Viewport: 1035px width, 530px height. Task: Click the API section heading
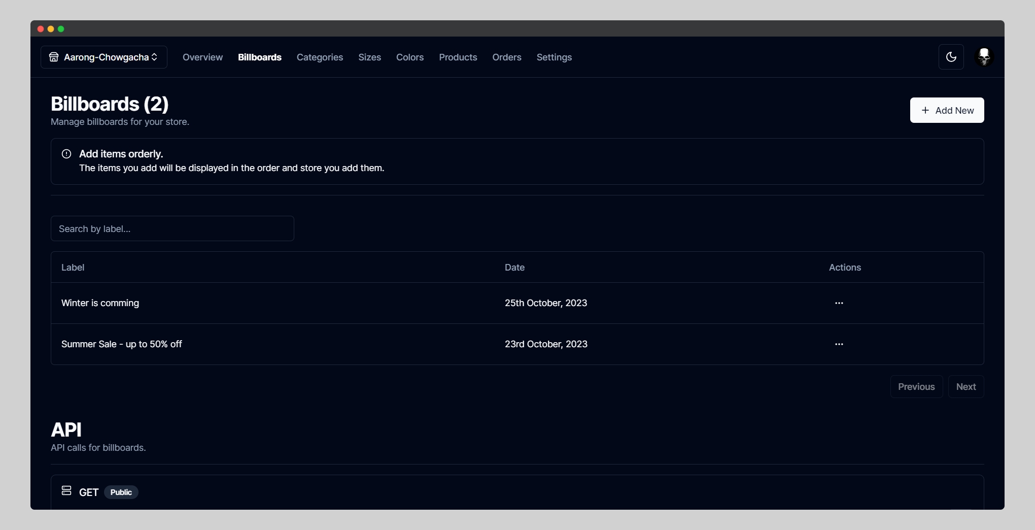(66, 430)
